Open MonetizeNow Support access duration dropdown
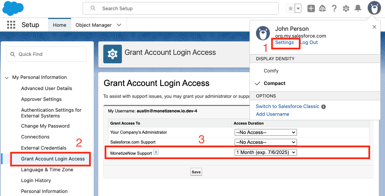Image resolution: width=385 pixels, height=196 pixels. pyautogui.click(x=266, y=152)
